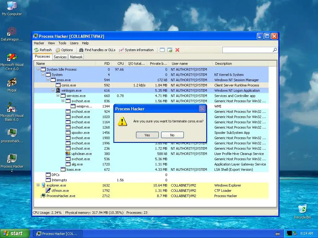Click the csrss.exe process icon
This screenshot has width=318, height=238.
pyautogui.click(x=58, y=85)
